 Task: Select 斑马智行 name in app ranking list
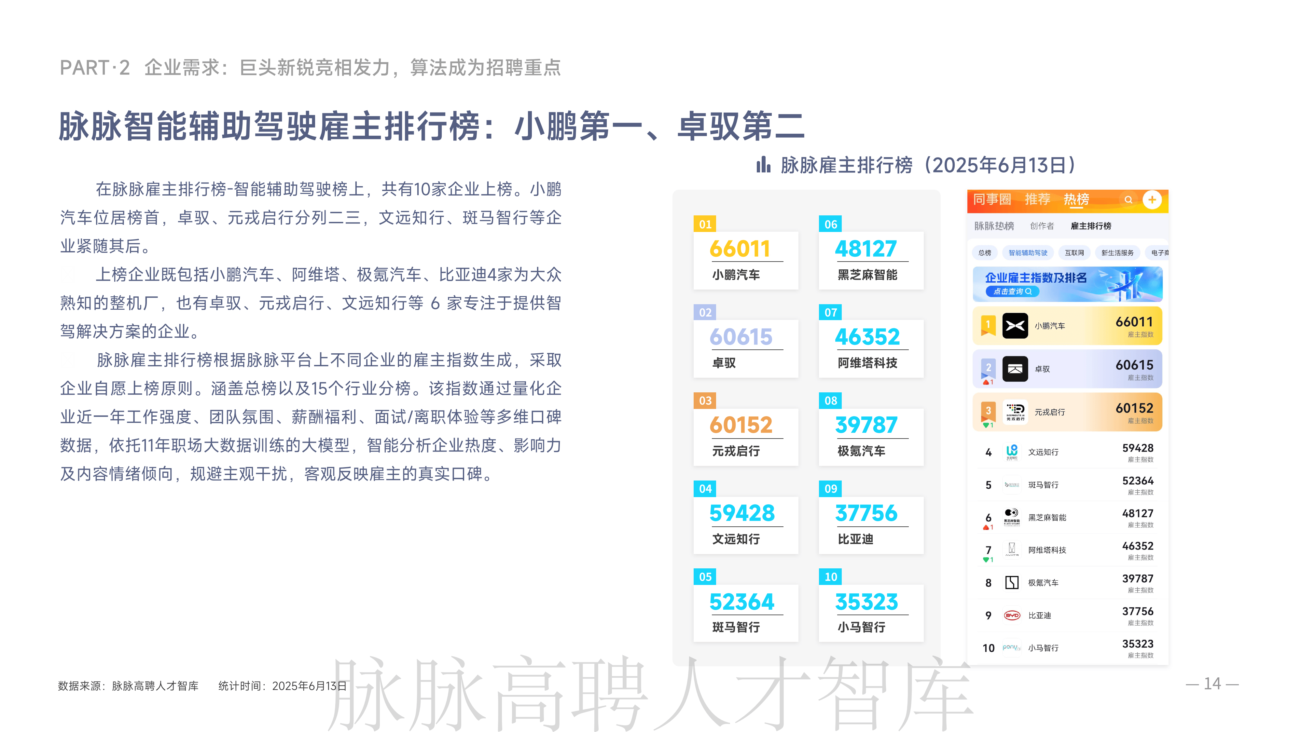tap(1043, 484)
